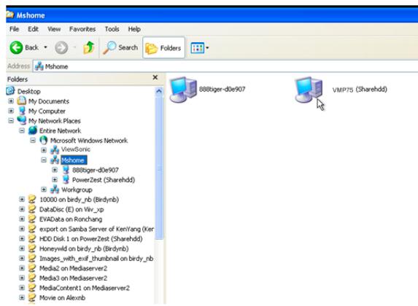Select export on Samba Server of KenYang
This screenshot has height=306, width=418.
coord(96,229)
